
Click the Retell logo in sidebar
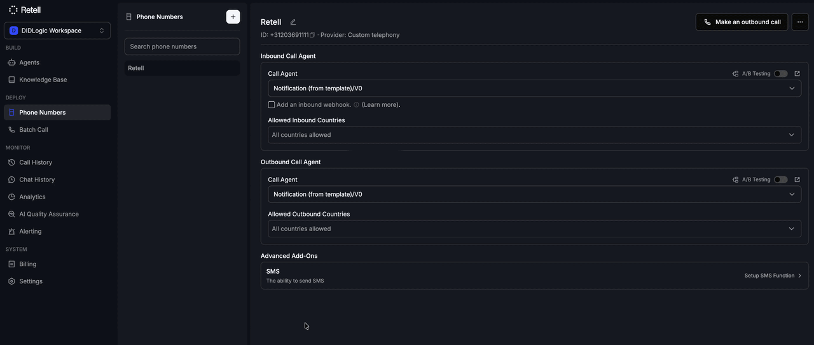25,10
